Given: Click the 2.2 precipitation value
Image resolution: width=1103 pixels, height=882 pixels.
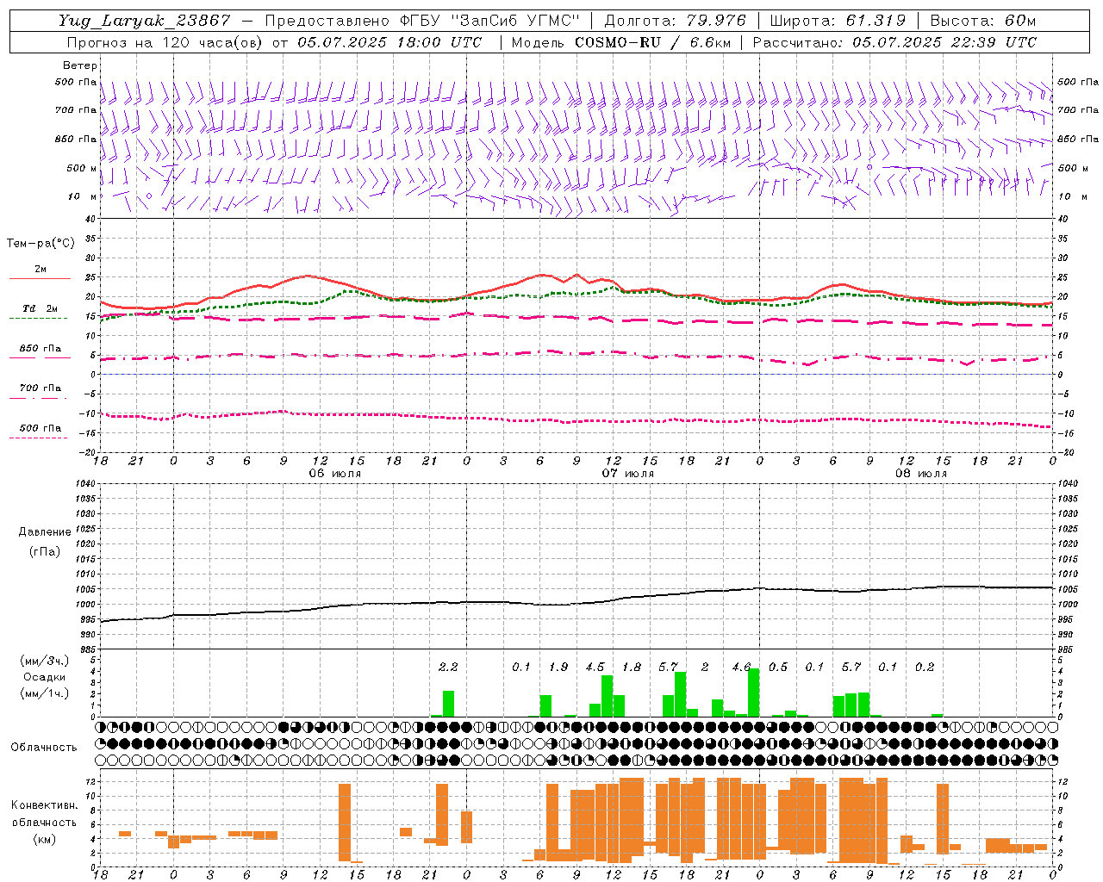Looking at the screenshot, I should (448, 667).
